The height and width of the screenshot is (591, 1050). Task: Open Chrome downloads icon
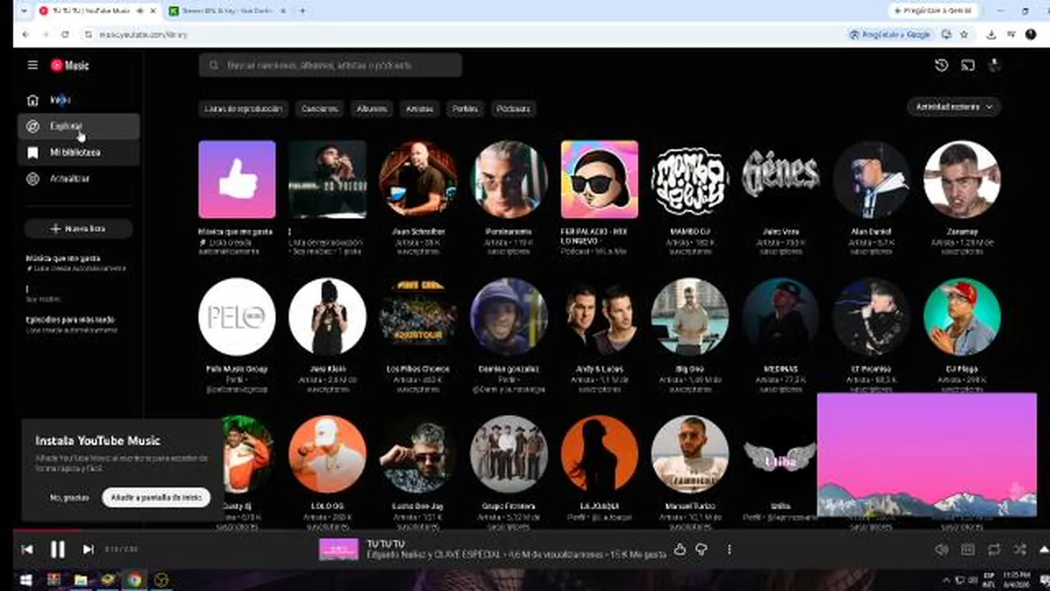coord(991,34)
